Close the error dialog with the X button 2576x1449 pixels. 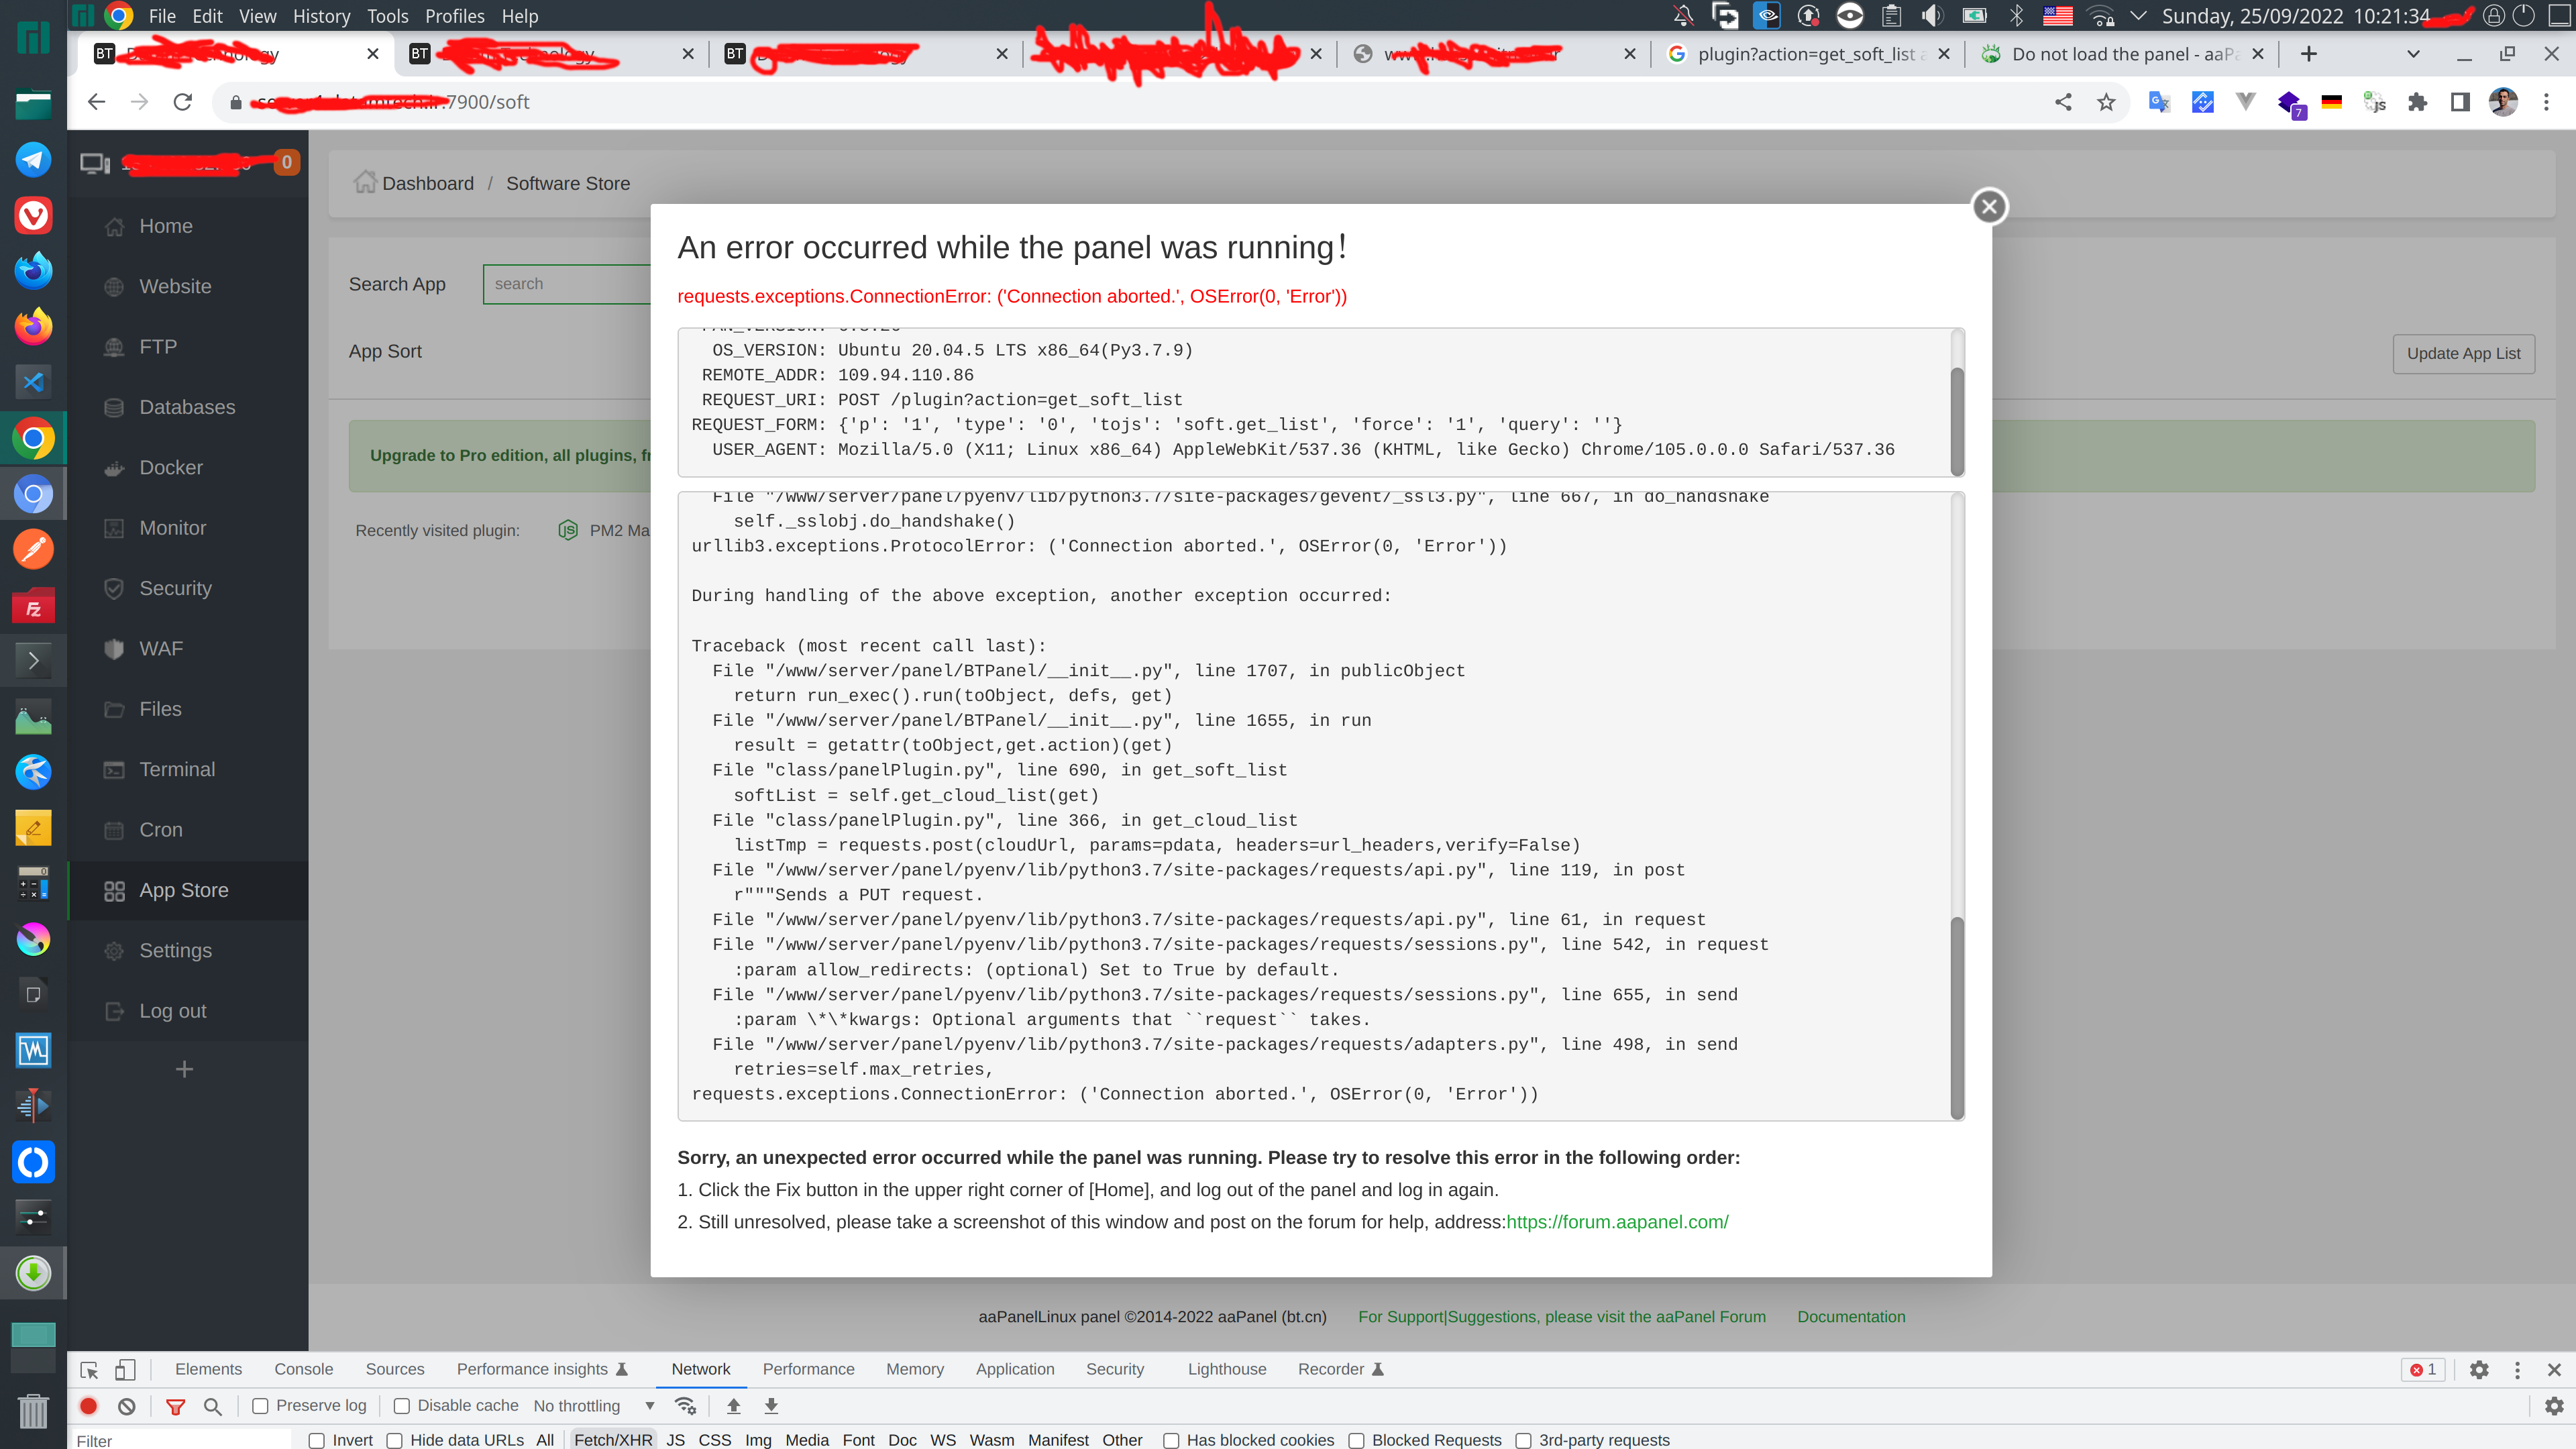(1989, 207)
